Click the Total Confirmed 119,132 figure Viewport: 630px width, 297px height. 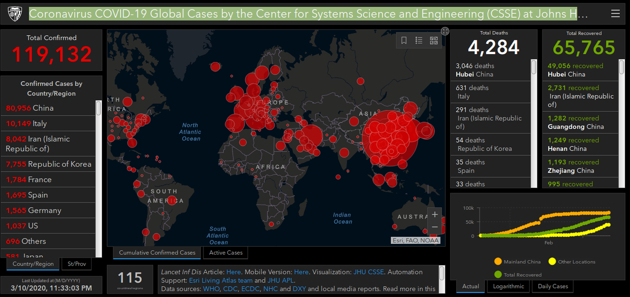[x=52, y=54]
